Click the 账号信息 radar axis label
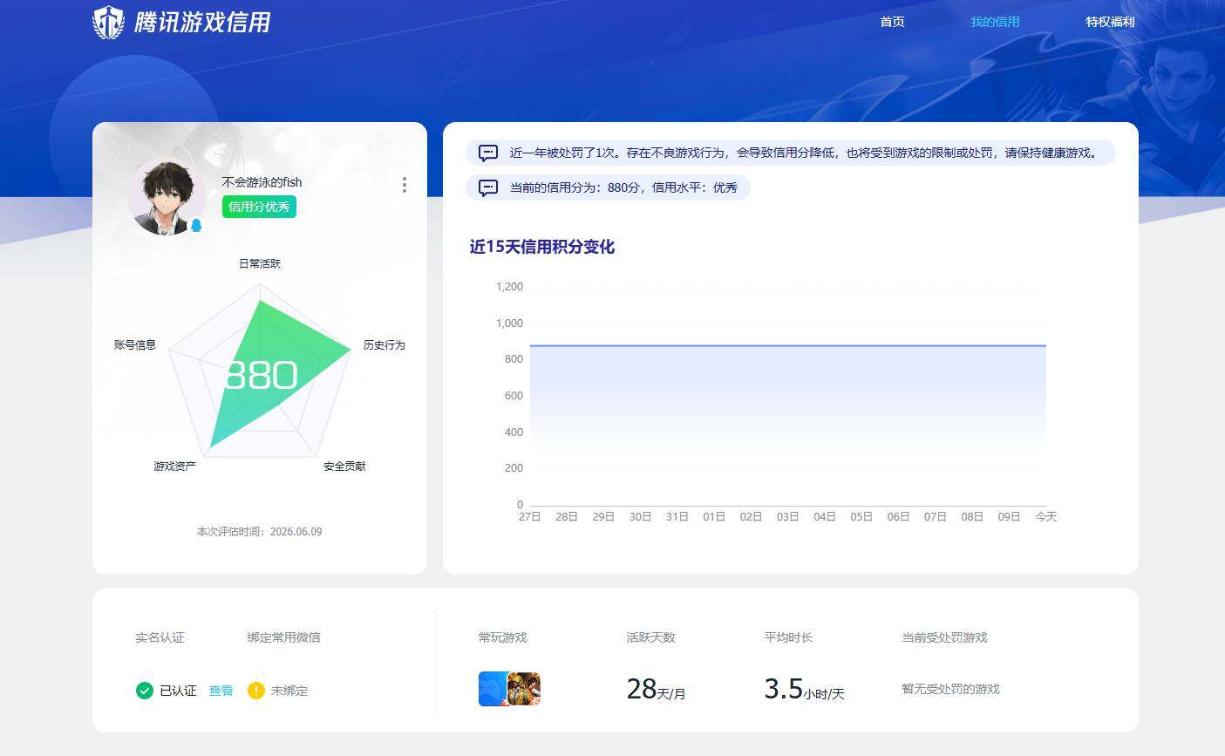This screenshot has width=1225, height=756. point(135,345)
